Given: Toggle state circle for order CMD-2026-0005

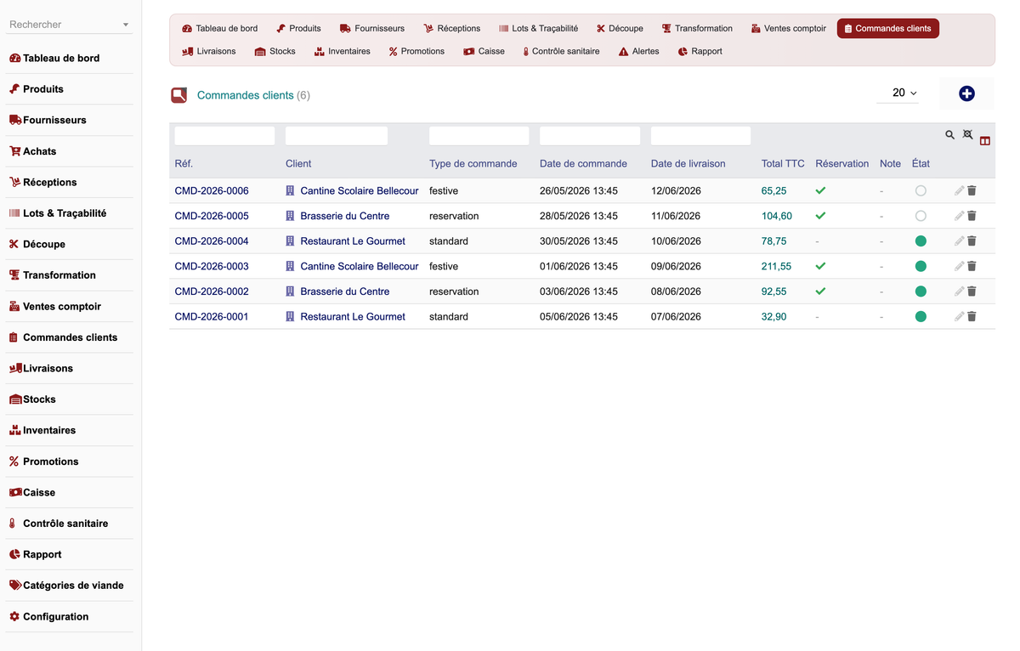Looking at the screenshot, I should pyautogui.click(x=921, y=216).
